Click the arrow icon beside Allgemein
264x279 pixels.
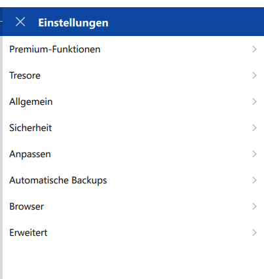tap(254, 102)
